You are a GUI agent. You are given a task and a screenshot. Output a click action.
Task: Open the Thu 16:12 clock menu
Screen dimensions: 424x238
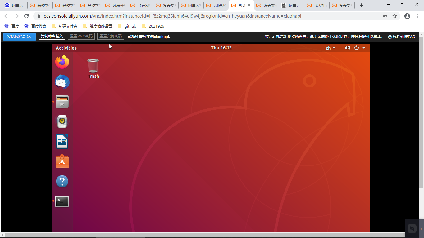click(221, 48)
